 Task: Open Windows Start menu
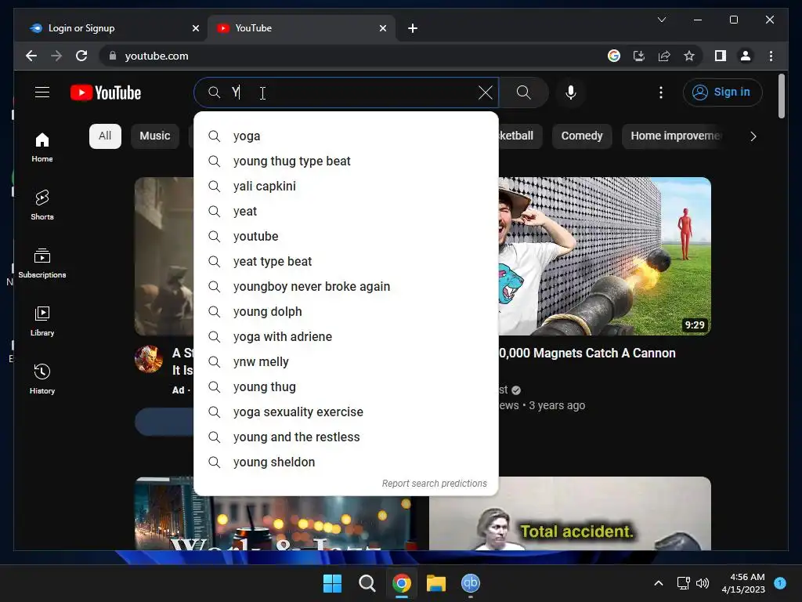332,583
